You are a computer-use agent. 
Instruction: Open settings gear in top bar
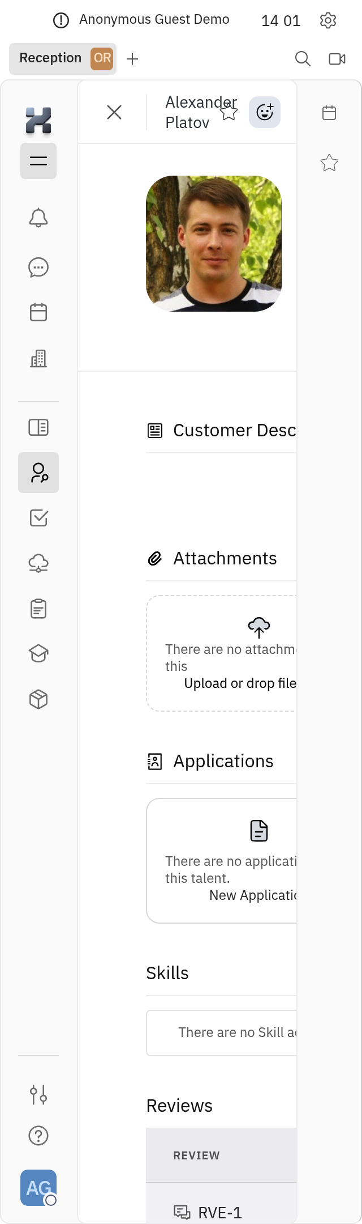[x=328, y=20]
